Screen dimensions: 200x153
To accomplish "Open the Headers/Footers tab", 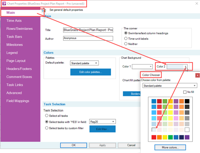I will pyautogui.click(x=19, y=69).
